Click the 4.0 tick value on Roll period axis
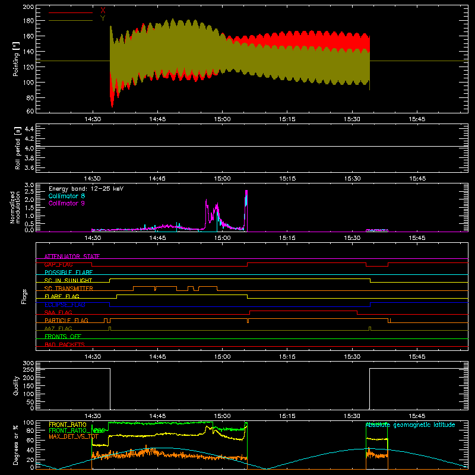The height and width of the screenshot is (475, 475). coord(28,148)
